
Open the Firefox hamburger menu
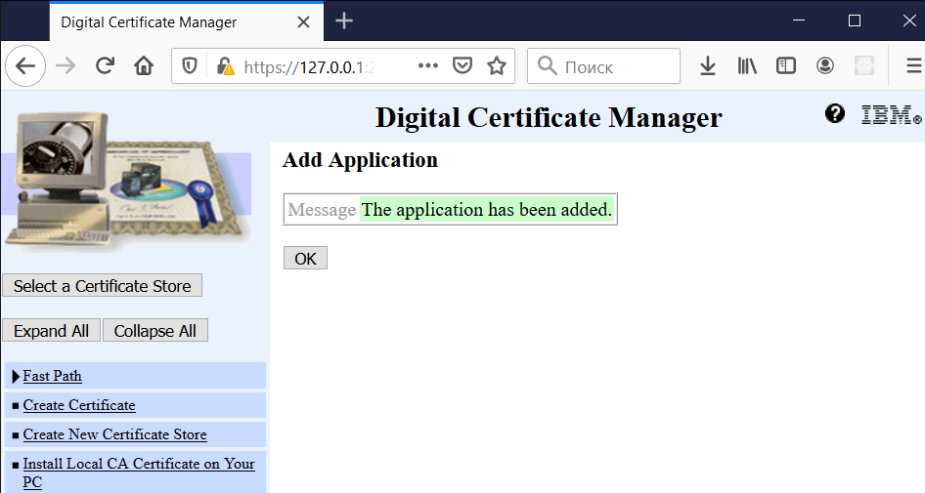pos(913,66)
